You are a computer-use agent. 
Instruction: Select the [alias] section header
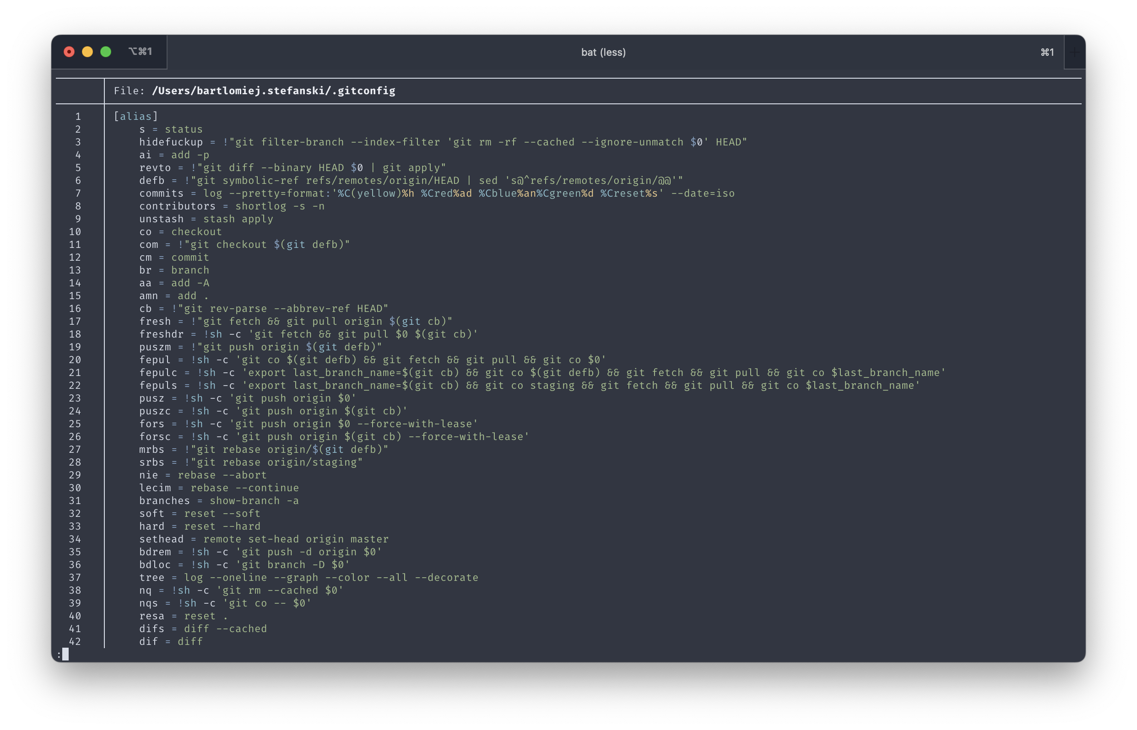point(135,116)
